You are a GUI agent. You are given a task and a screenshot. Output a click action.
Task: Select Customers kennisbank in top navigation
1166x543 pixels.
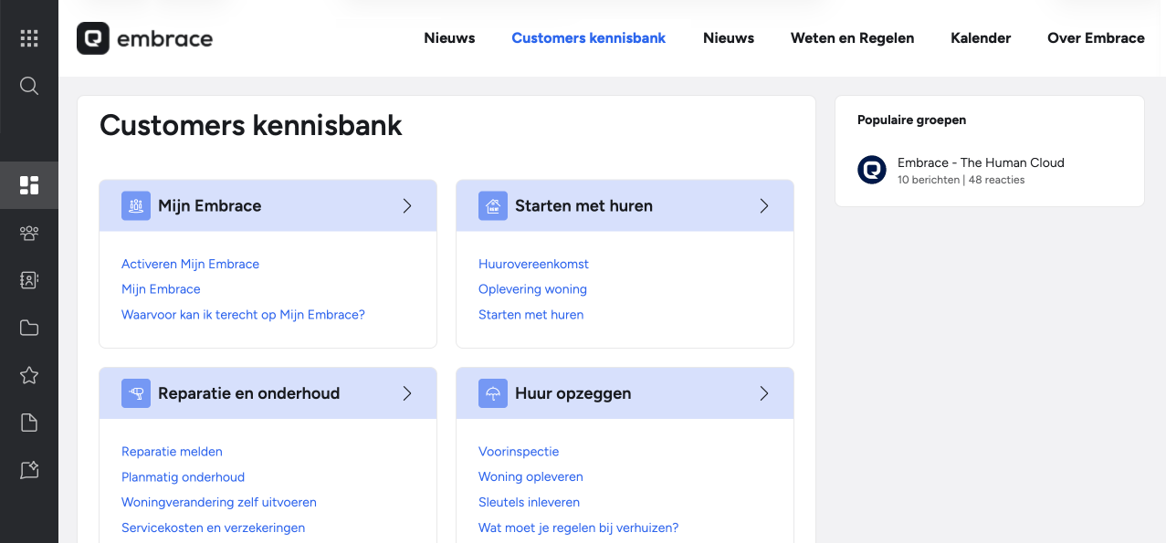coord(589,38)
